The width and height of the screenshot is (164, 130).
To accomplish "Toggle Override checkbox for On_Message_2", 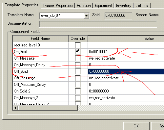I will coord(78,98).
